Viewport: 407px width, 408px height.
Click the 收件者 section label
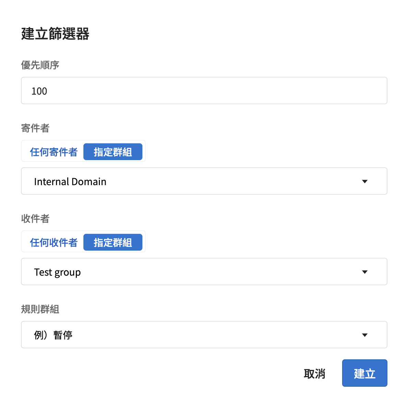[35, 219]
